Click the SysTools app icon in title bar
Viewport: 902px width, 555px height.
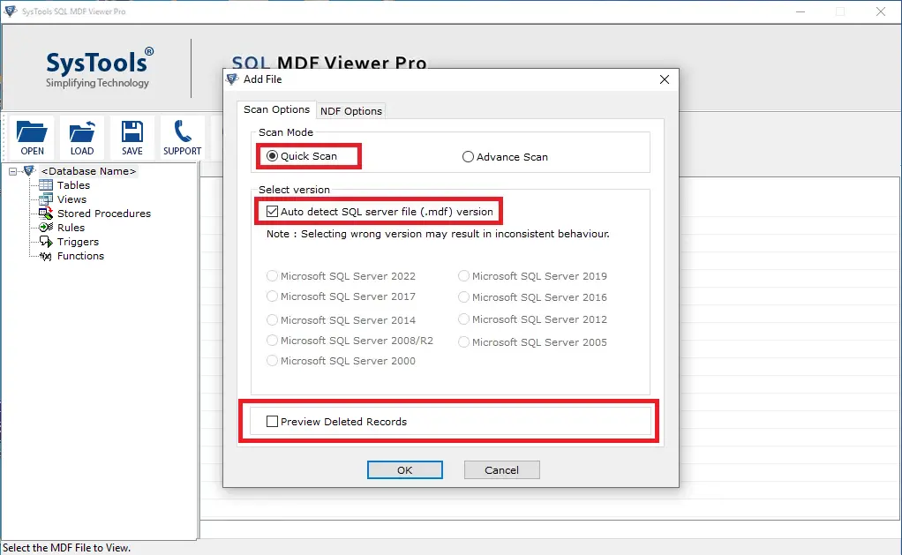tap(11, 11)
